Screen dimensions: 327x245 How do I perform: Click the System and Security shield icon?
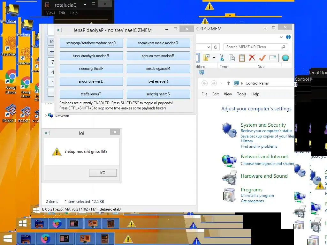tap(229, 130)
